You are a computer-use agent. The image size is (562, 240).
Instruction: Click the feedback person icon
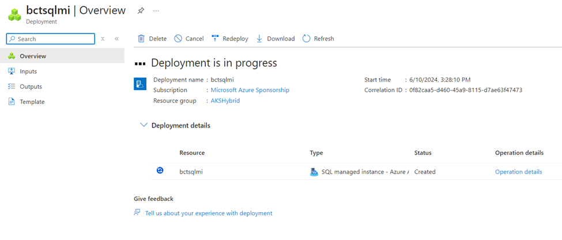pyautogui.click(x=137, y=212)
